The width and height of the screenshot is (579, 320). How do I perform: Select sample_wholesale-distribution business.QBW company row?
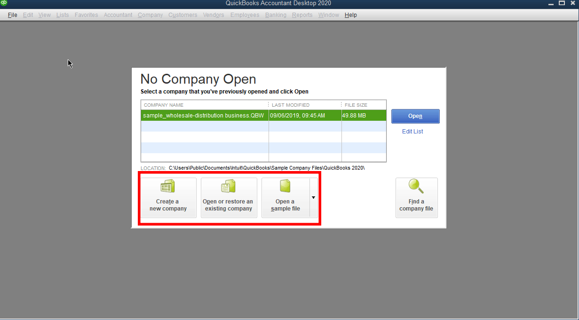[x=263, y=116]
